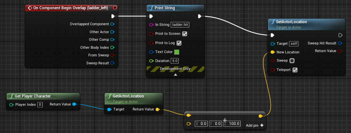Click the In String field 'ladder hit'
Viewport: 351px width, 133px height.
(180, 25)
